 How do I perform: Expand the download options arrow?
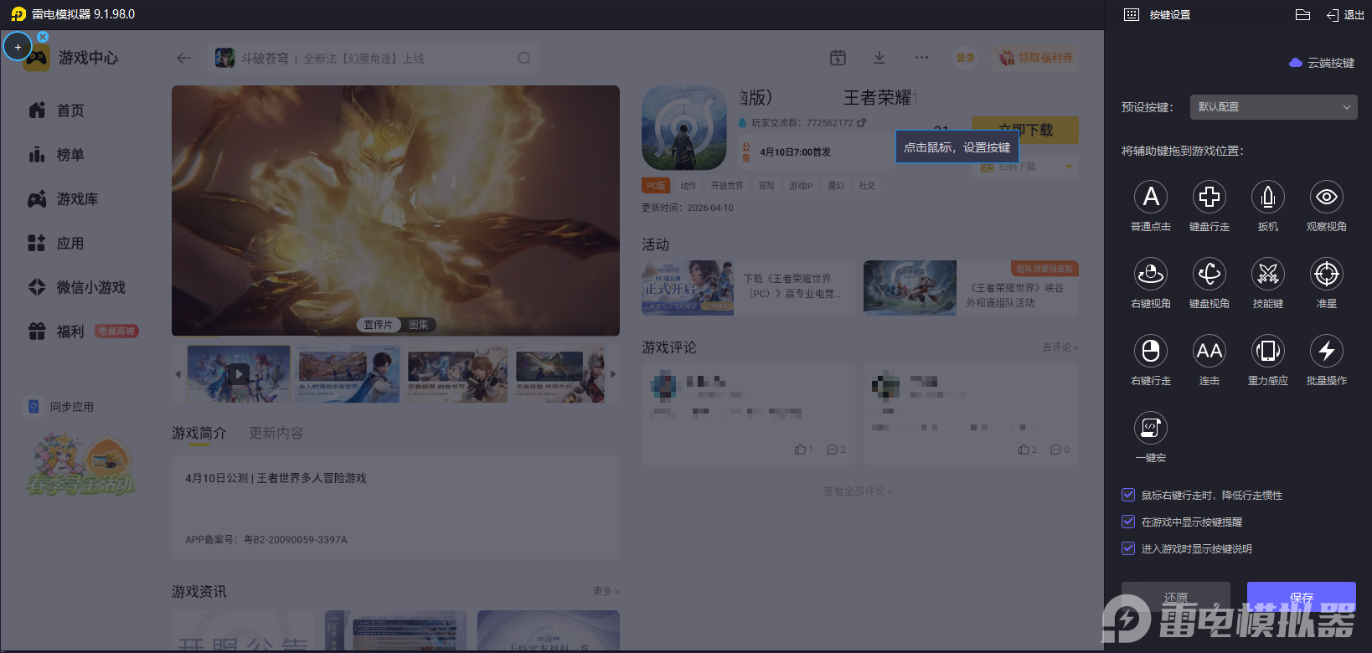click(x=1069, y=167)
